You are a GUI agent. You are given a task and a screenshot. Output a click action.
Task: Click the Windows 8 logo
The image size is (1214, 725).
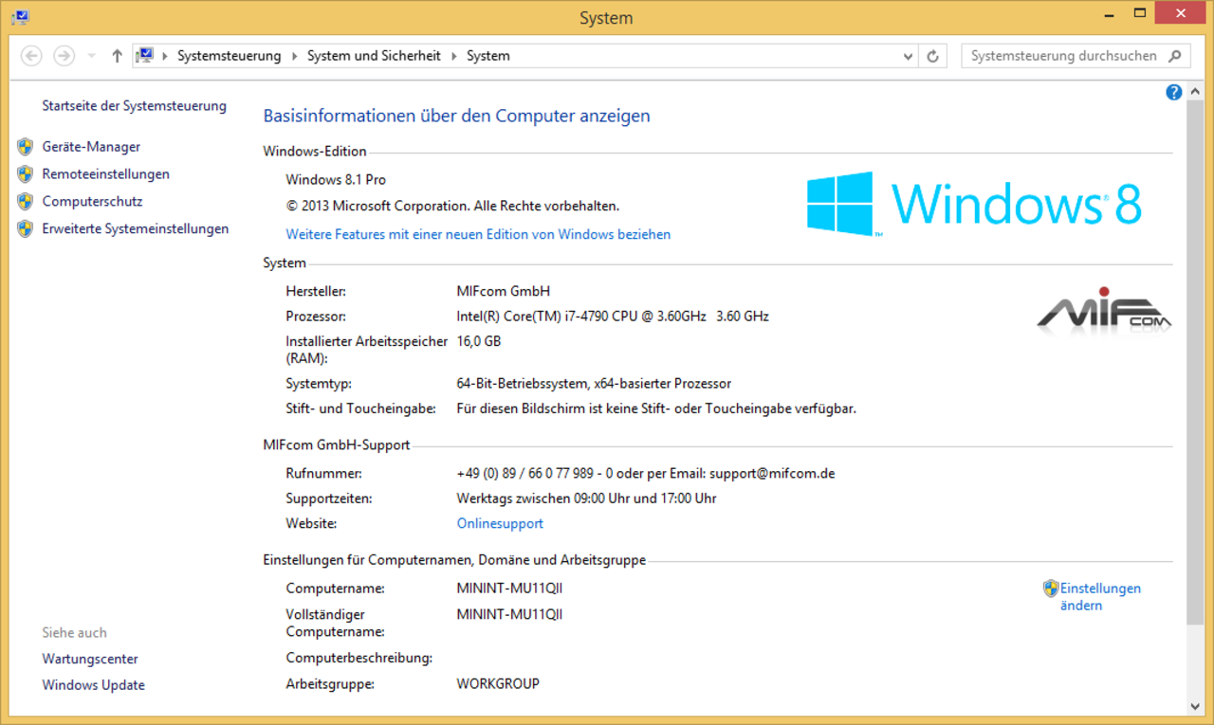point(974,203)
